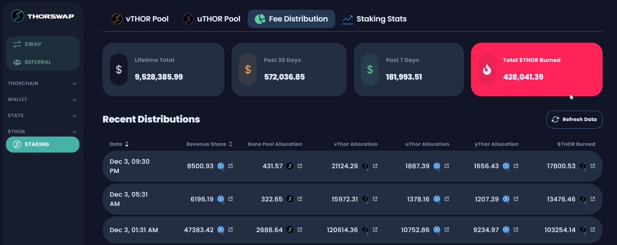Sort table by Revenue Share column
Image resolution: width=617 pixels, height=245 pixels.
[x=209, y=144]
